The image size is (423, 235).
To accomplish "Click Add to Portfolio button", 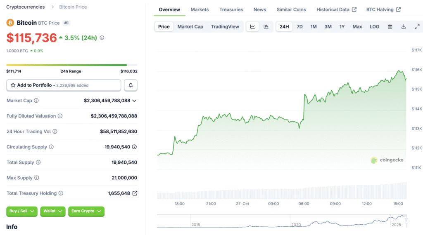I will click(x=64, y=85).
